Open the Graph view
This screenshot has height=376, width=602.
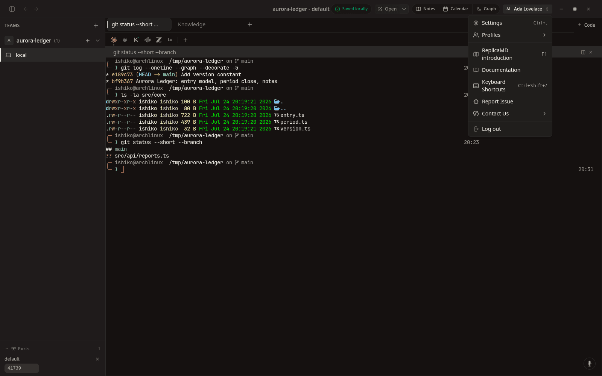[486, 9]
